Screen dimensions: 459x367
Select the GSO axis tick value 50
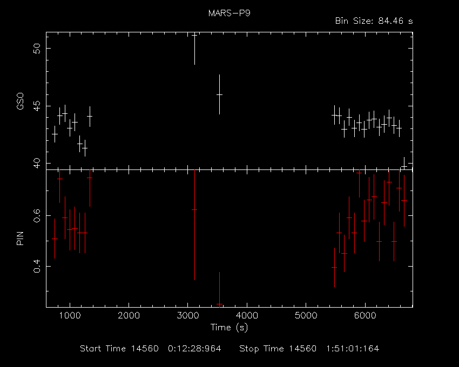coord(37,49)
